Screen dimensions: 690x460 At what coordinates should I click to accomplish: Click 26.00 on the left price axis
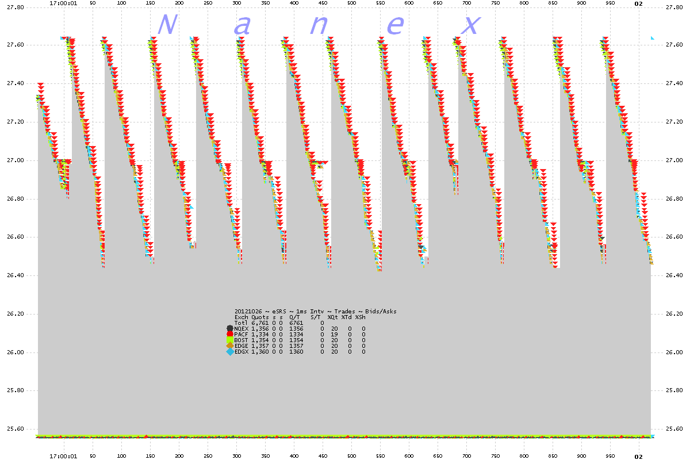point(14,352)
